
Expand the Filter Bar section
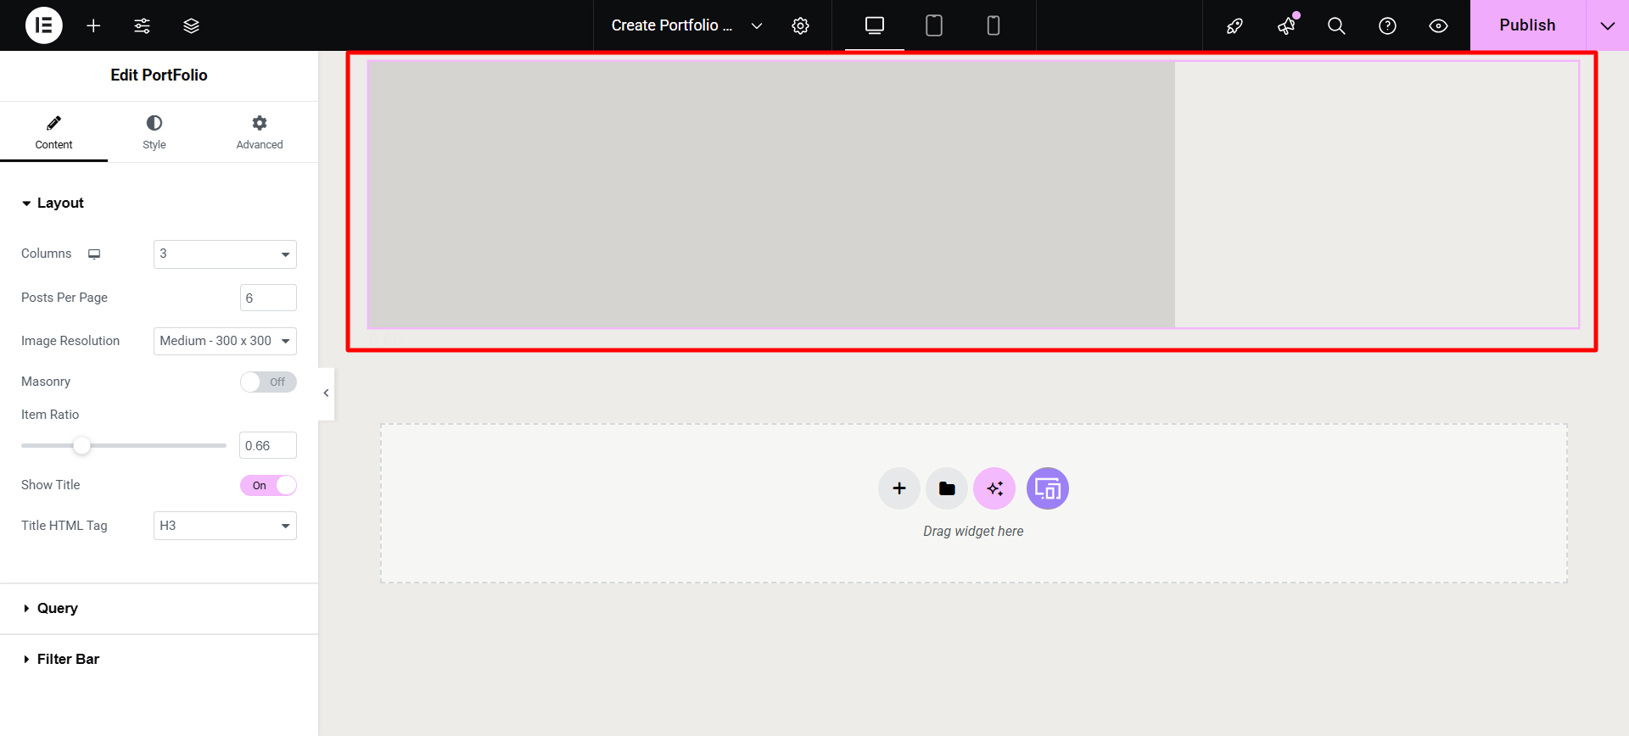pyautogui.click(x=159, y=660)
